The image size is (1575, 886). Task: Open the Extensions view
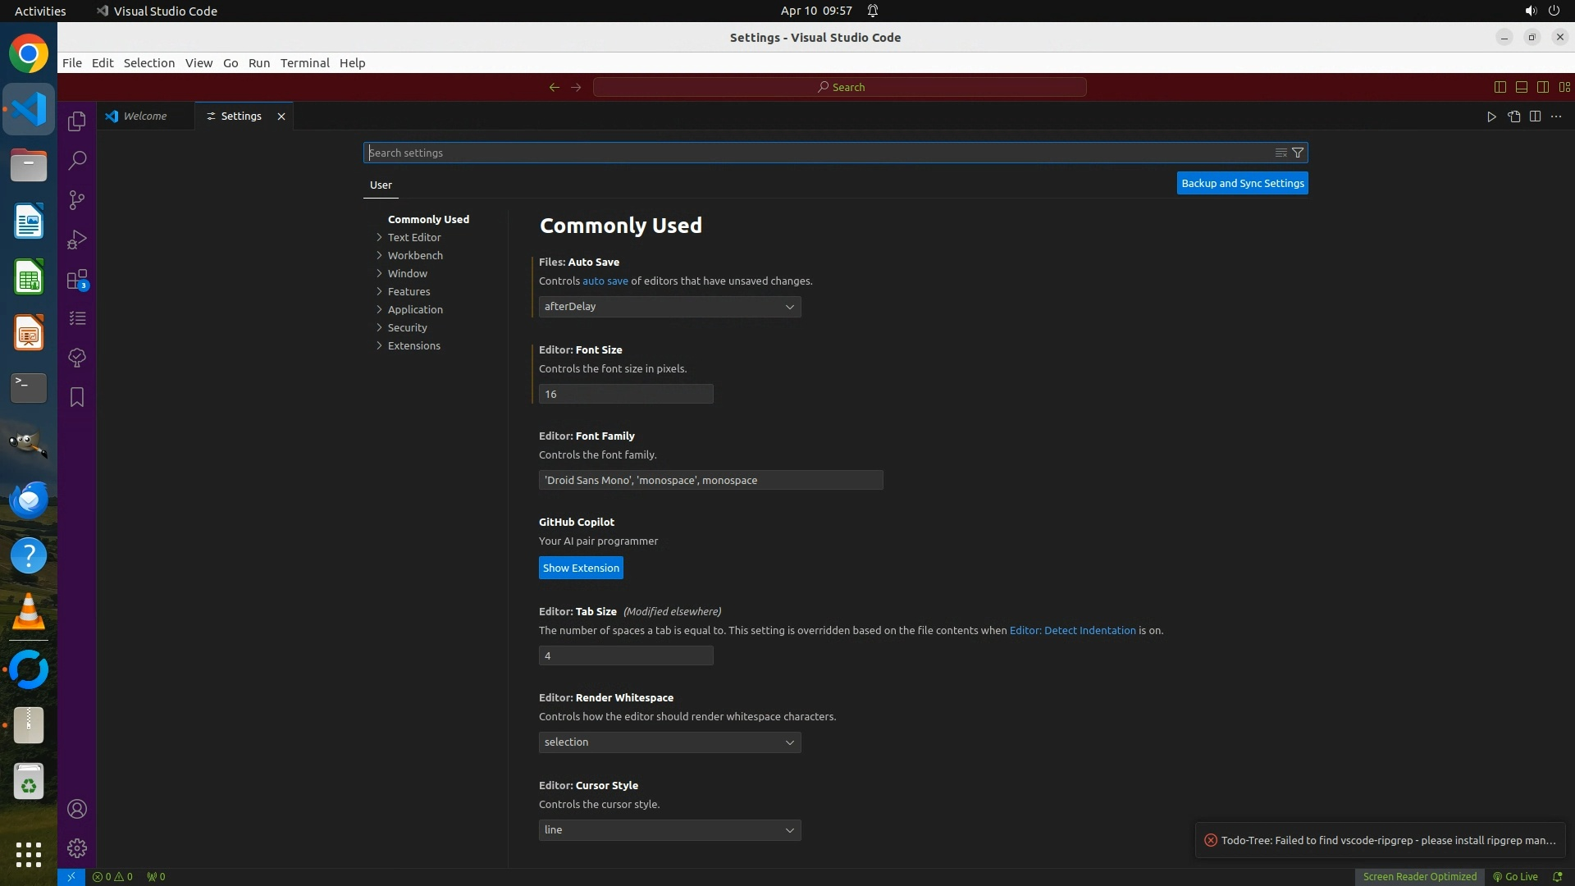point(77,280)
